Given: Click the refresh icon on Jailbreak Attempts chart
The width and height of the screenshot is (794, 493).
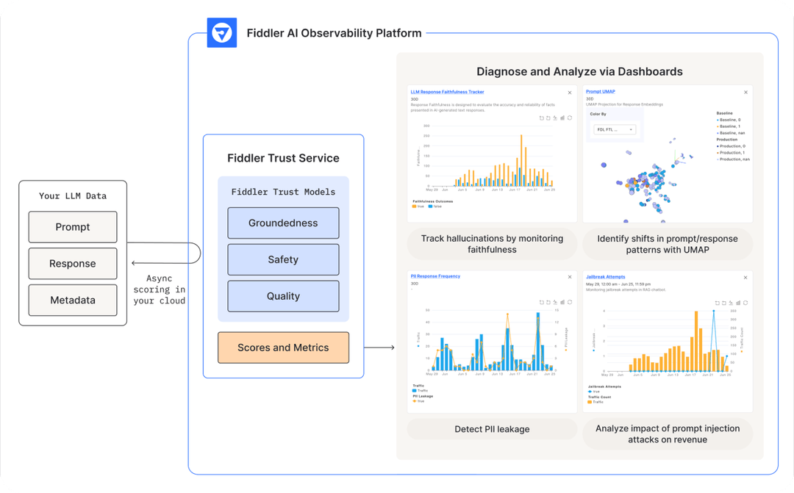Looking at the screenshot, I should (x=745, y=303).
